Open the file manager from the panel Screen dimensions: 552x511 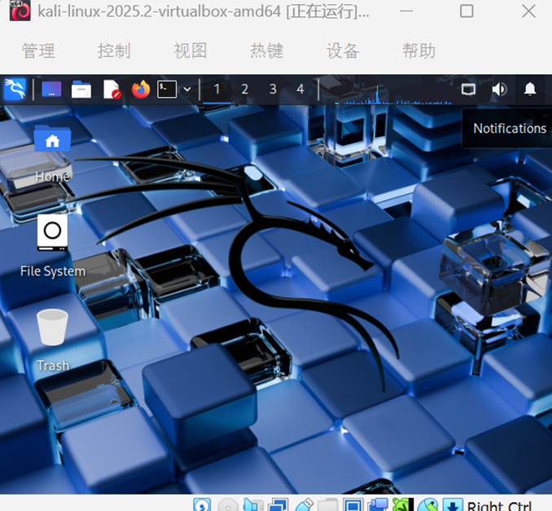coord(81,89)
